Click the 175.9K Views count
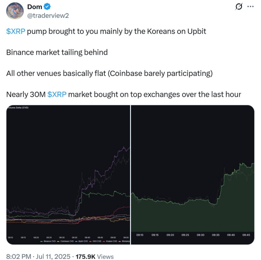Viewport: 261px width, 260px height. point(95,257)
